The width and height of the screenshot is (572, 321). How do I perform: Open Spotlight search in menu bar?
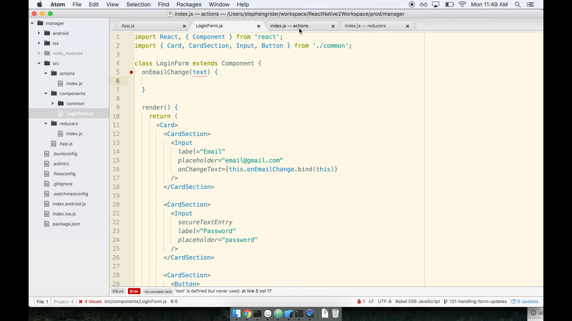tap(518, 4)
